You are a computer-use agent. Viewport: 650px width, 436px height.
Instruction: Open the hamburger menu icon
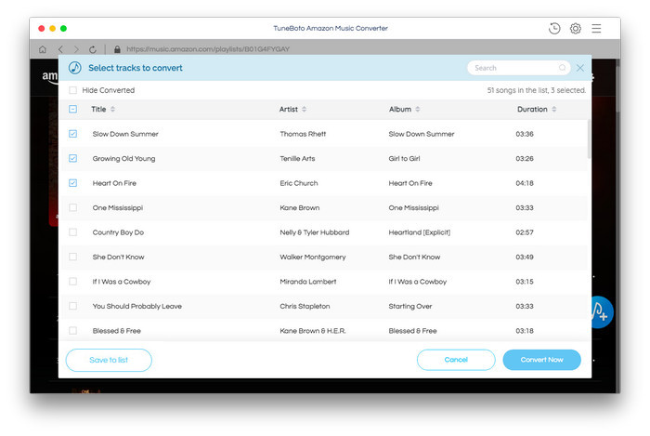pos(596,28)
